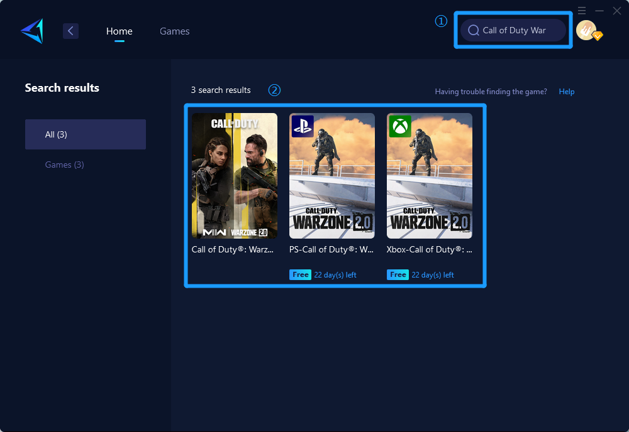Click the Call of Duty®: Warz... title
The height and width of the screenshot is (432, 629).
233,249
